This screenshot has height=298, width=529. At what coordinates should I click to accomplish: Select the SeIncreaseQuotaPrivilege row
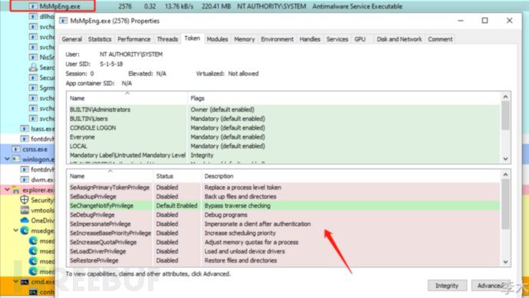pyautogui.click(x=284, y=242)
